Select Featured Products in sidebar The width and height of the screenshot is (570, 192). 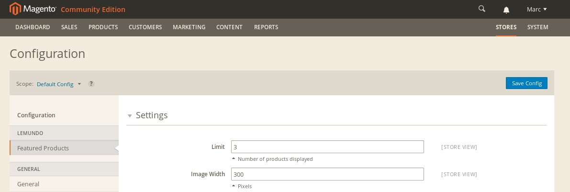coord(64,148)
